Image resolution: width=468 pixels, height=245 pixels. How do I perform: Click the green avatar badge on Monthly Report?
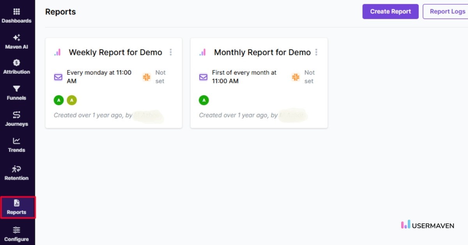[204, 100]
